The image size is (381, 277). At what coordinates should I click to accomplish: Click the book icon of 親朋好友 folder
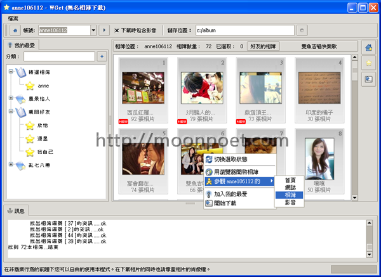tap(21, 112)
